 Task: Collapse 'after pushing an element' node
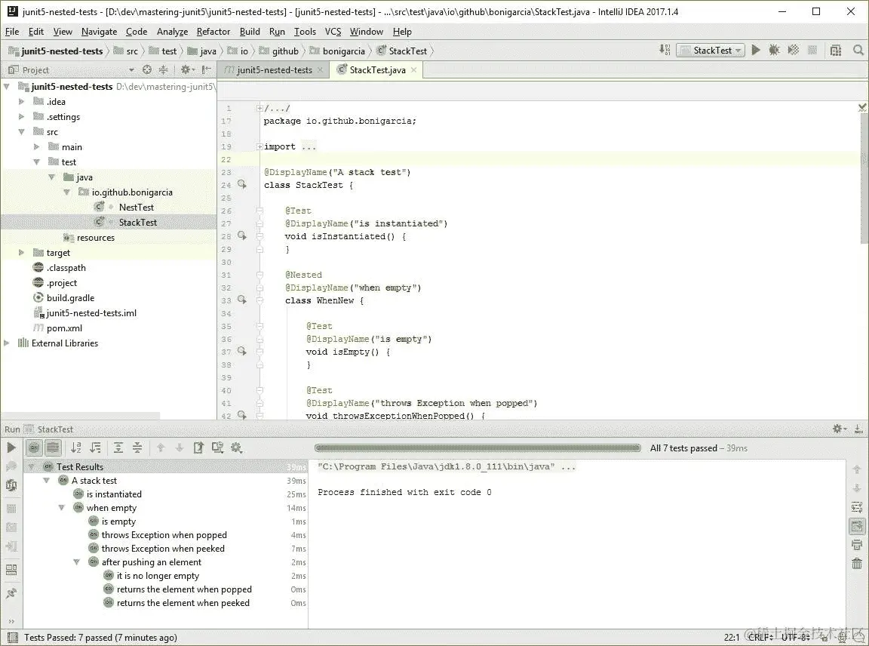tap(76, 562)
